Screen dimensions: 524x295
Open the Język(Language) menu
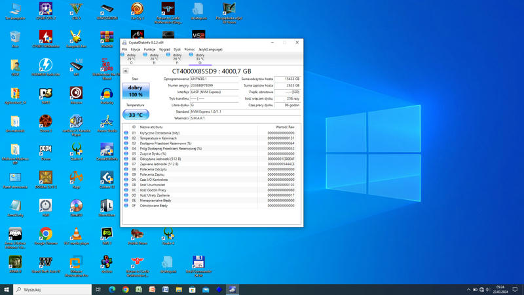tap(210, 50)
